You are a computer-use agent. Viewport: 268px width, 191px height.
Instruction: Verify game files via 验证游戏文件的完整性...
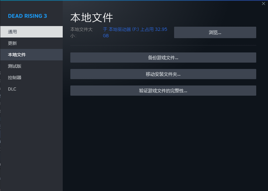(x=163, y=90)
